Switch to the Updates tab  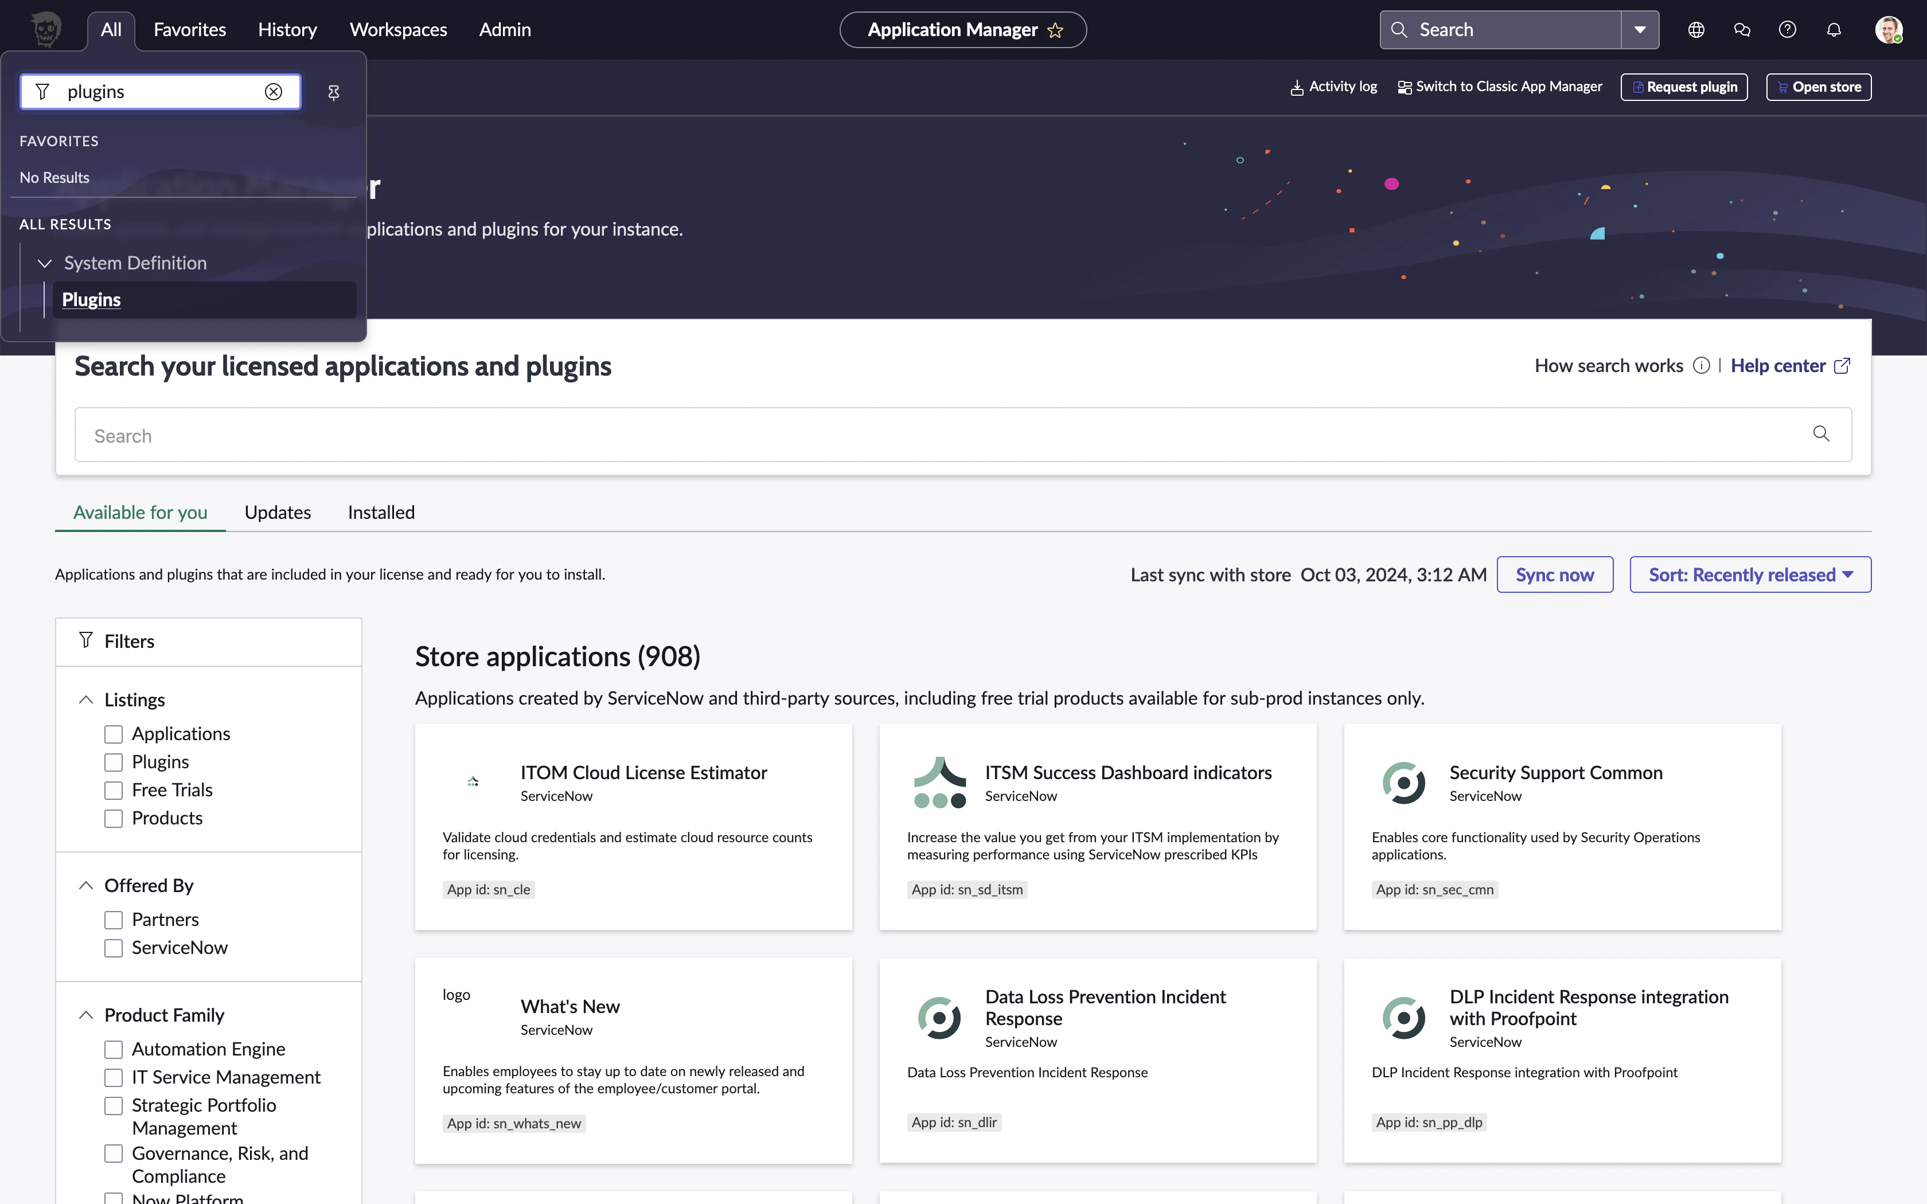point(277,512)
